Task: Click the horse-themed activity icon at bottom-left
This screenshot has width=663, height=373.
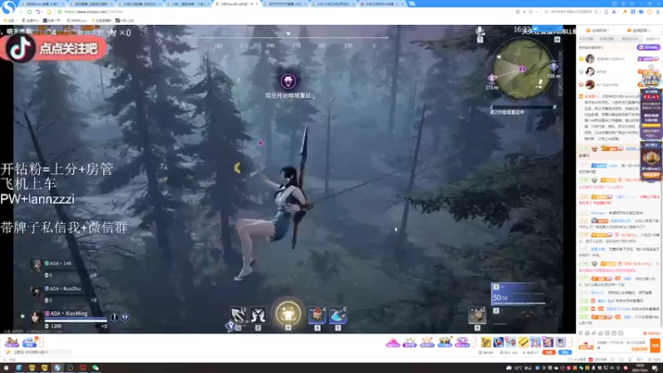Action: (x=12, y=342)
